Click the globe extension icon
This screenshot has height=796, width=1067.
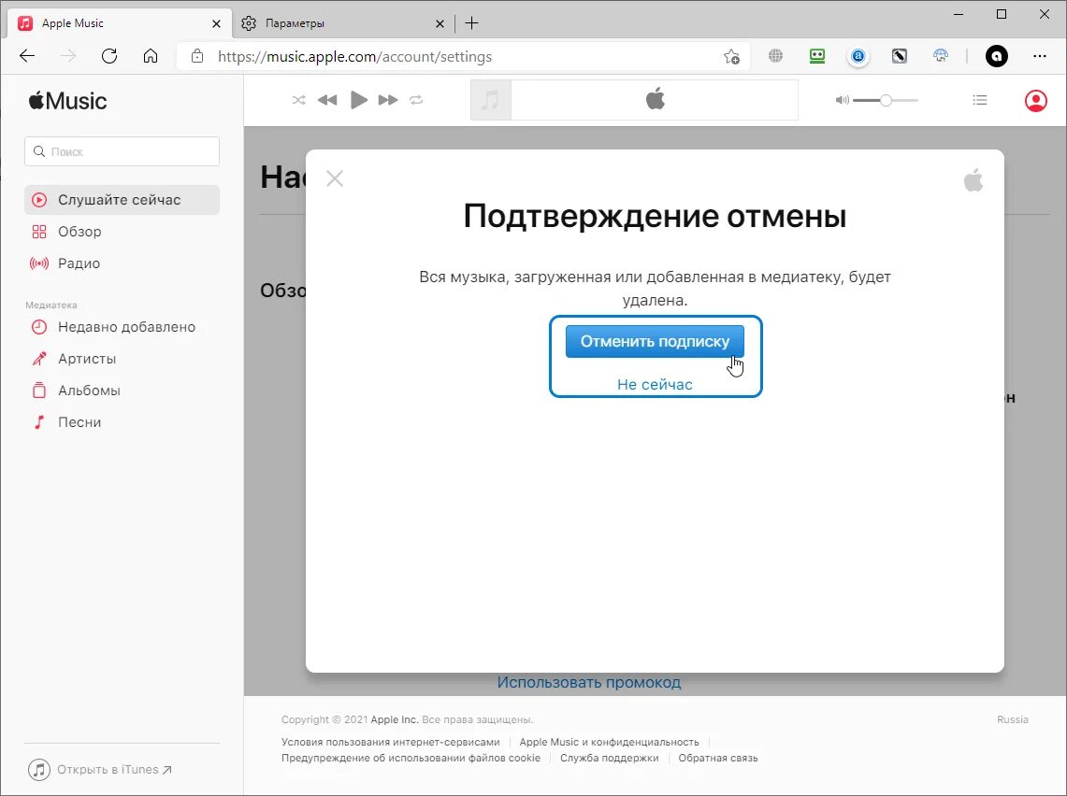776,56
